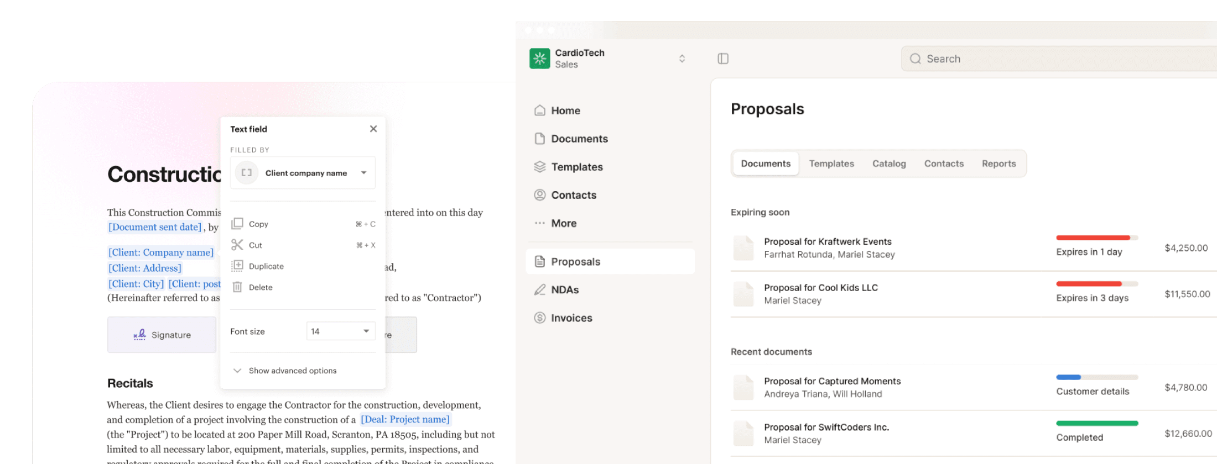Click the three-dots icon beside More
The height and width of the screenshot is (464, 1217).
539,223
